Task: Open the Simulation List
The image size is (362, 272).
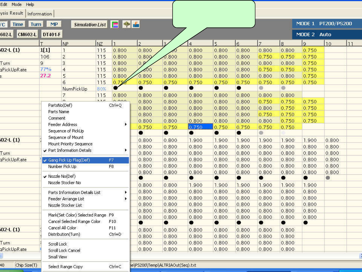Action: (90, 25)
